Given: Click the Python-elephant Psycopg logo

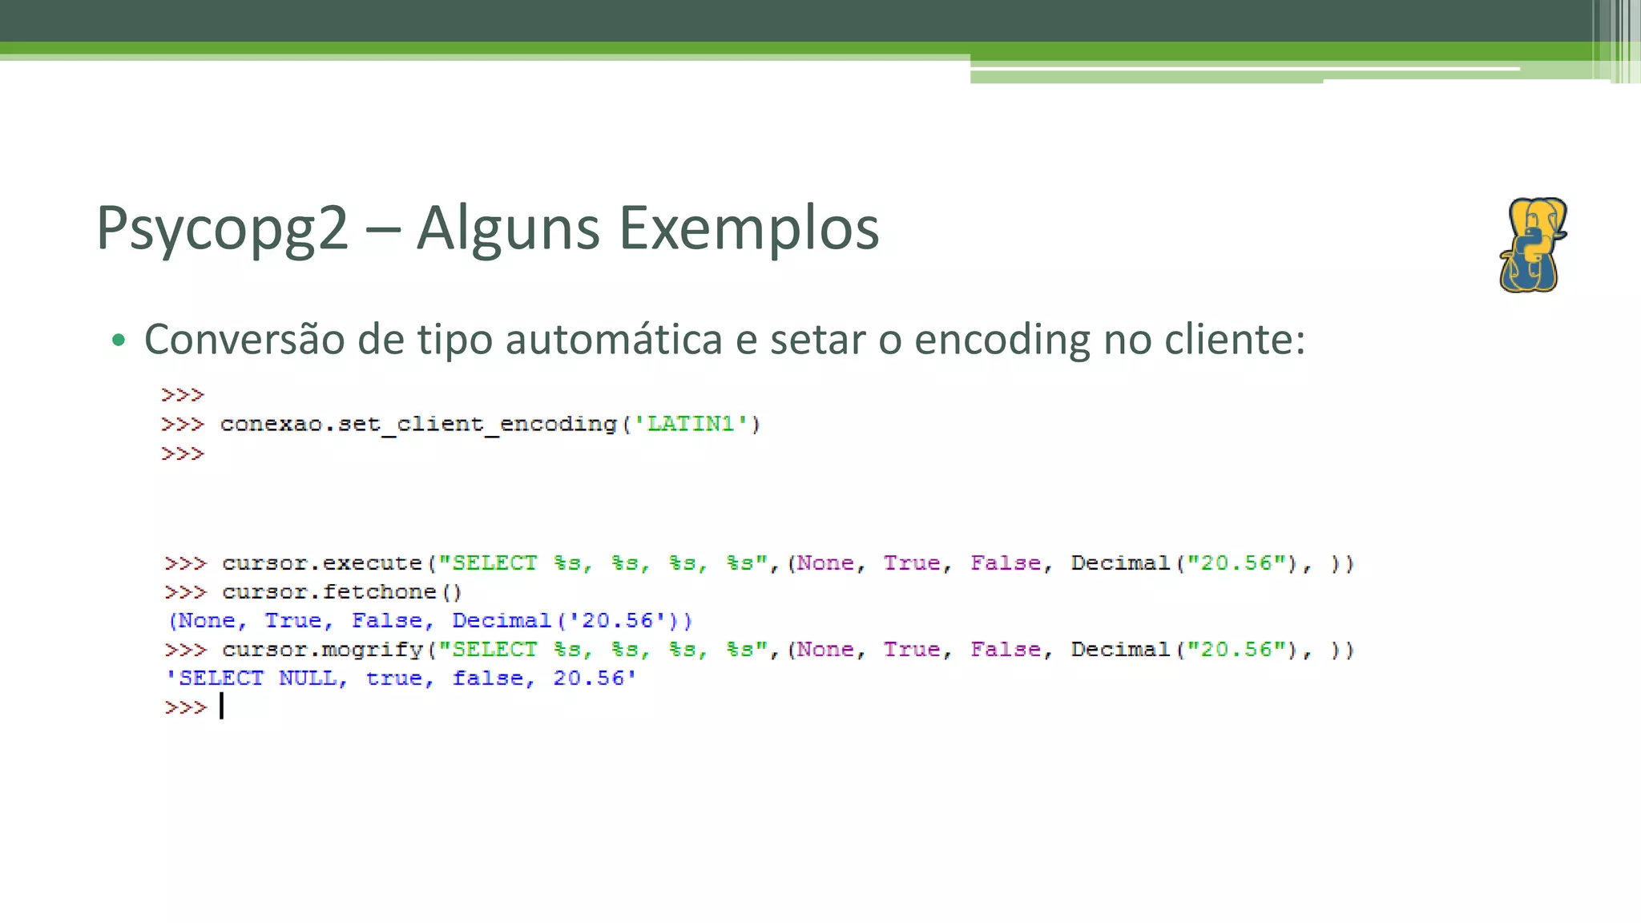Looking at the screenshot, I should pyautogui.click(x=1533, y=245).
